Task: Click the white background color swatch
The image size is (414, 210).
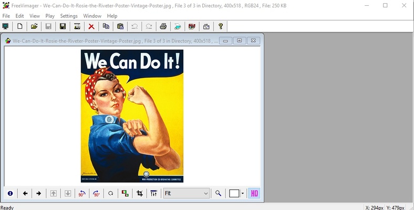Action: (x=234, y=193)
